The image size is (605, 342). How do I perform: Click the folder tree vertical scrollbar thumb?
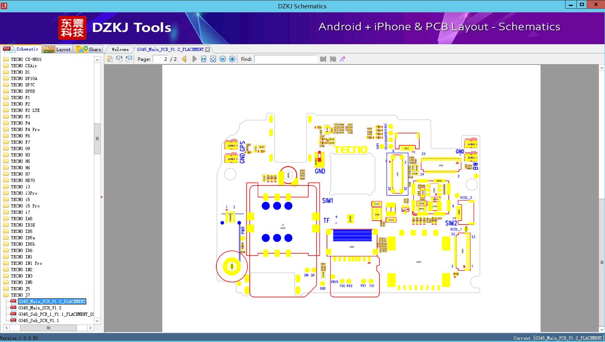pos(97,139)
